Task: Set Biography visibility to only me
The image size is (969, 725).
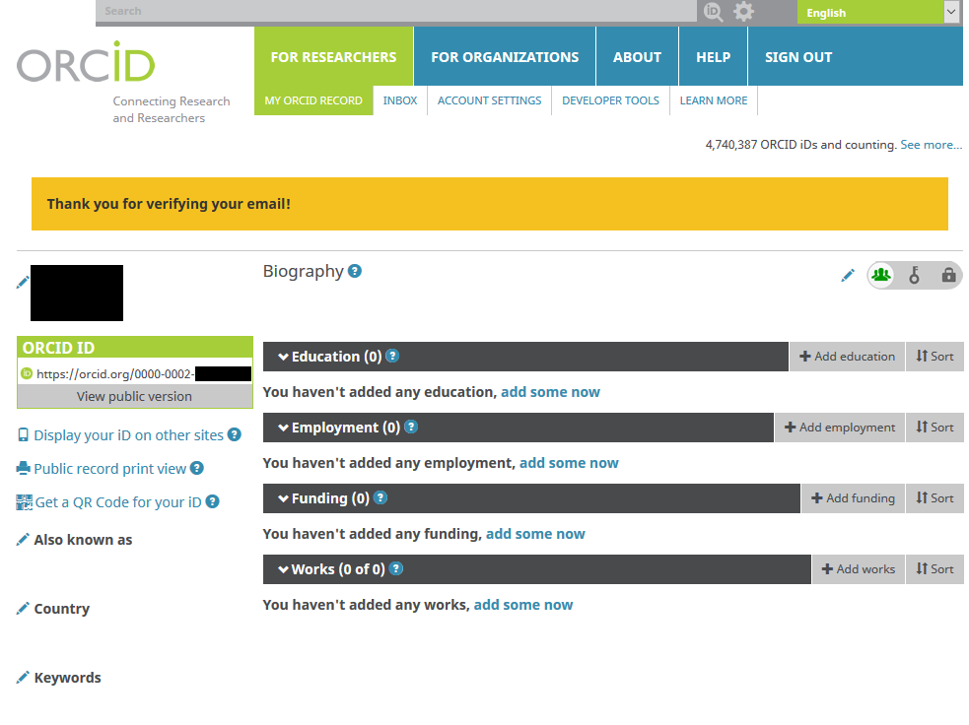Action: (948, 276)
